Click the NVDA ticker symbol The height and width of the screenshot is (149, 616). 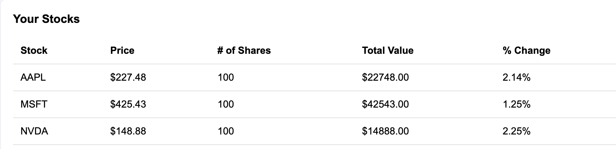[x=34, y=131]
